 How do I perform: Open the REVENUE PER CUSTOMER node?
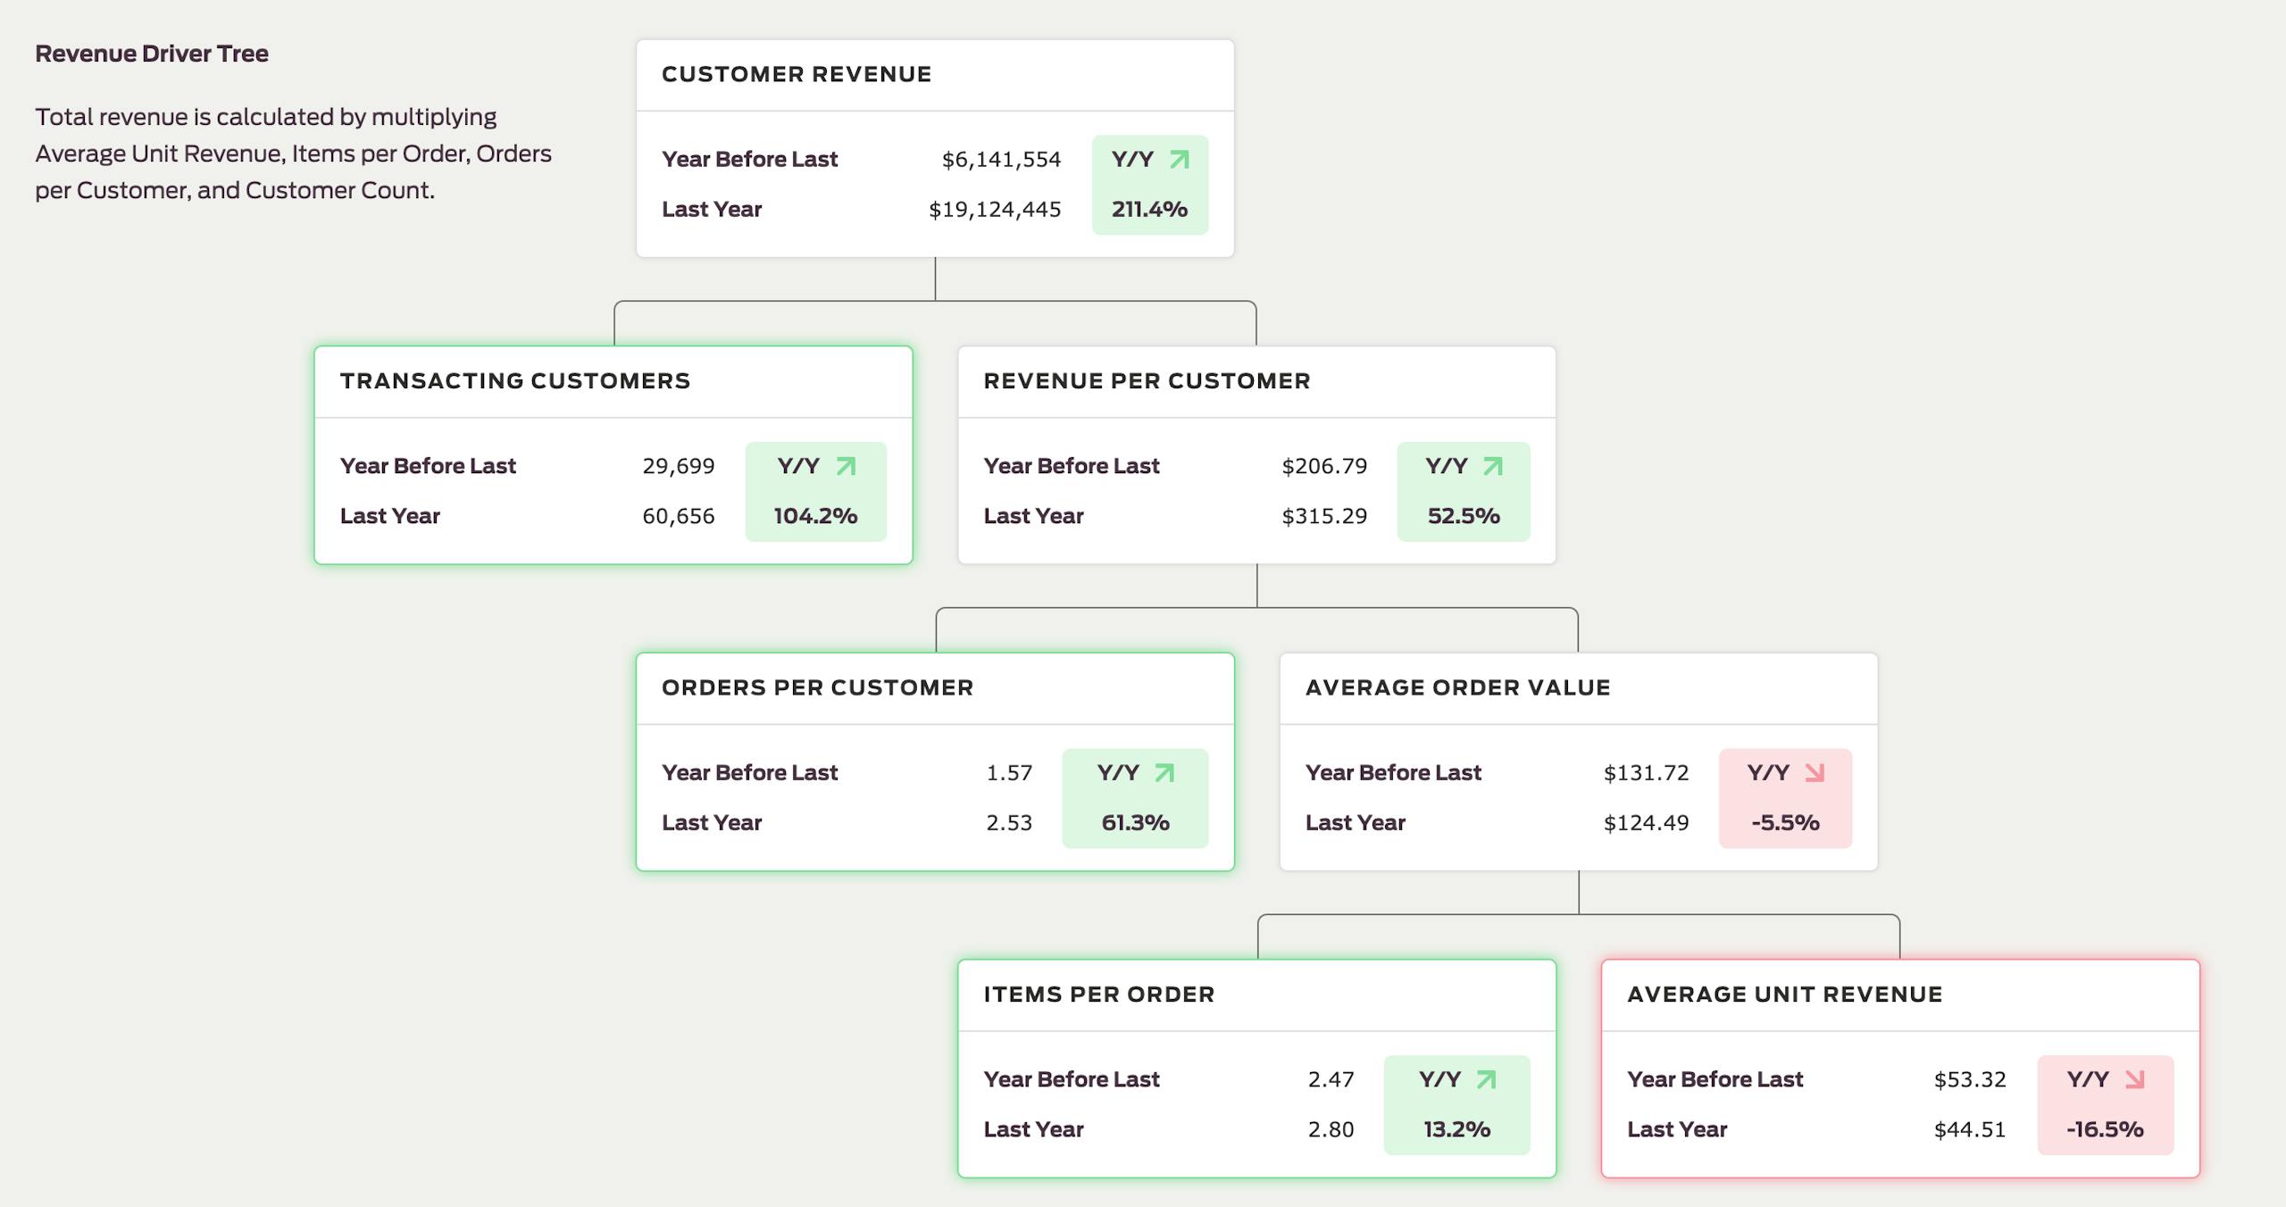tap(1147, 381)
